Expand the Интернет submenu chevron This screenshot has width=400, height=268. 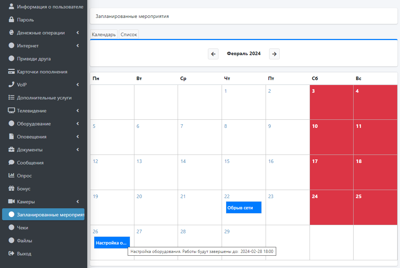77,46
